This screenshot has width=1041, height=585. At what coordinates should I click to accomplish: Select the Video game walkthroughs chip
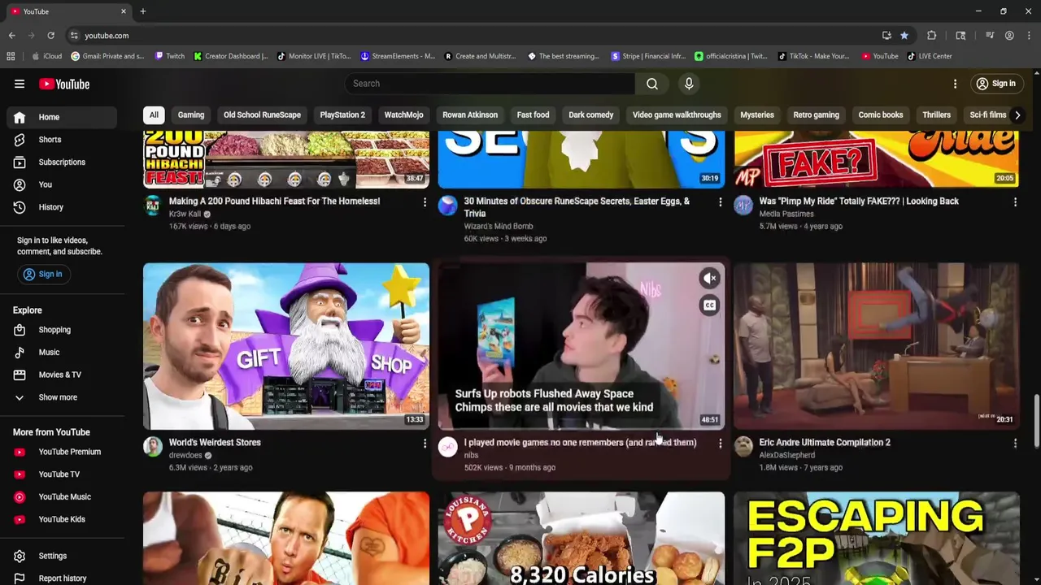[677, 115]
